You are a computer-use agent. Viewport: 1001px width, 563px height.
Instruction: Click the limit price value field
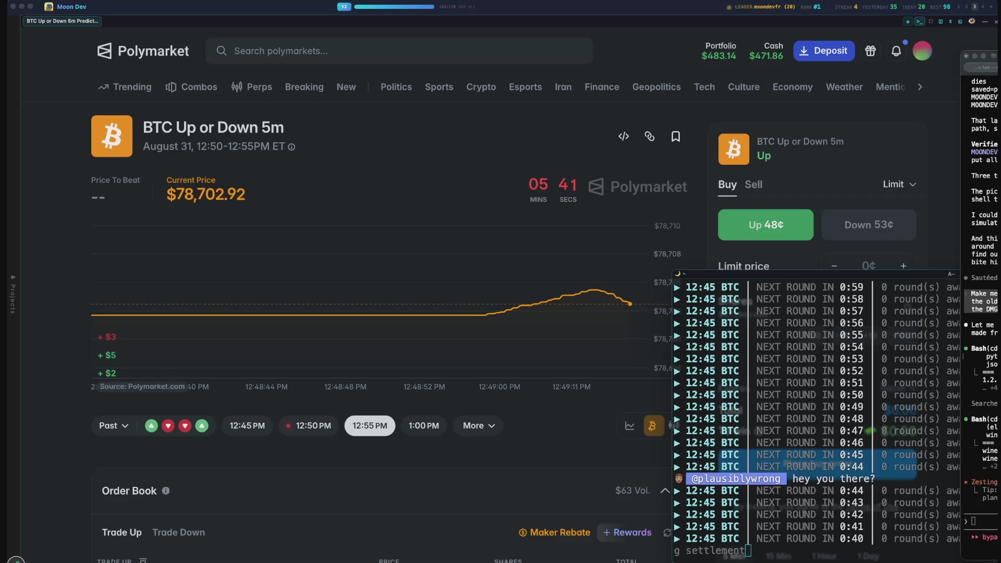tap(869, 266)
